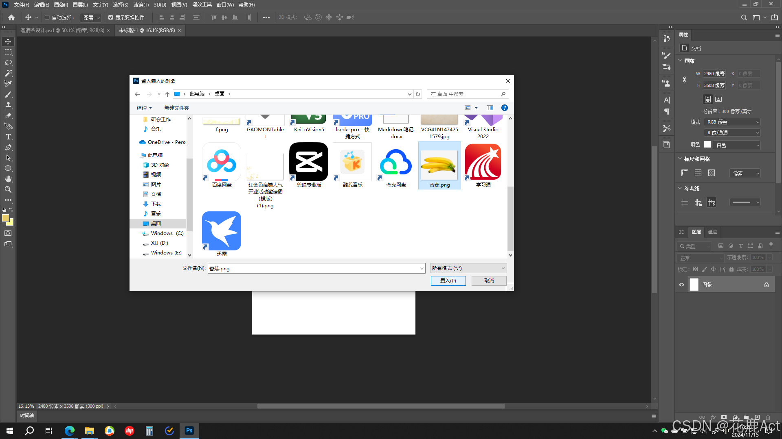Select the Magic Wand tool
Screen dimensions: 782x439
(8, 73)
